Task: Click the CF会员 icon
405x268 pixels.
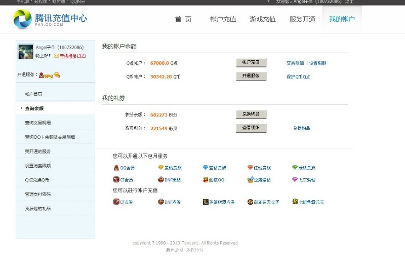Action: coord(116,179)
